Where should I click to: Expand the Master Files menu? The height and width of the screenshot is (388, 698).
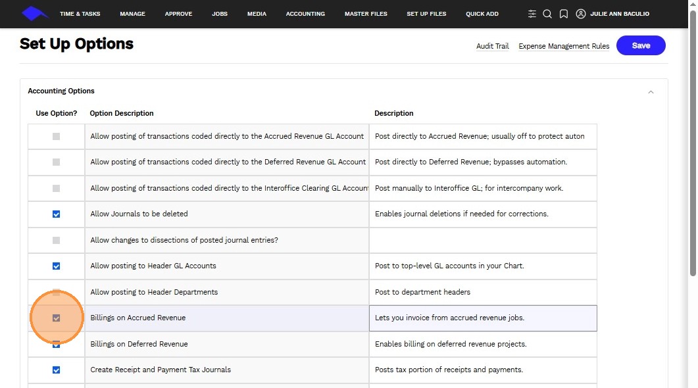click(x=366, y=14)
